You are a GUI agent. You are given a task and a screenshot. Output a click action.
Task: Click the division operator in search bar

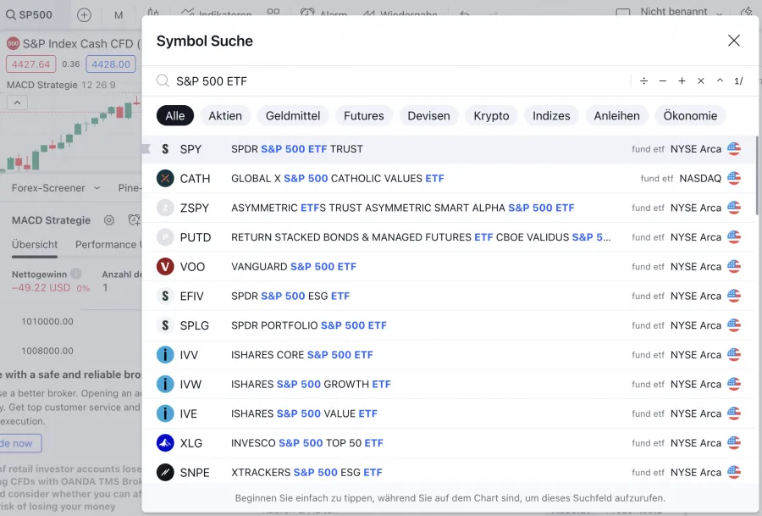(643, 81)
